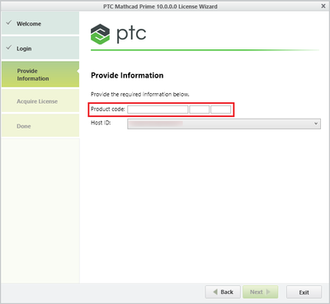The height and width of the screenshot is (304, 330).
Task: Click the Login checkmark icon
Action: point(9,48)
